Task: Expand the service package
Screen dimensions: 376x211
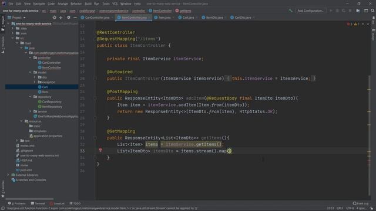Action: click(x=31, y=111)
